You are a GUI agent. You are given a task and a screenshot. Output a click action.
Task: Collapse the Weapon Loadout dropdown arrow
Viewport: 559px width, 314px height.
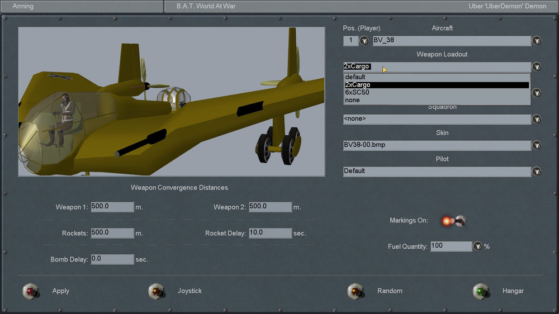tap(537, 66)
